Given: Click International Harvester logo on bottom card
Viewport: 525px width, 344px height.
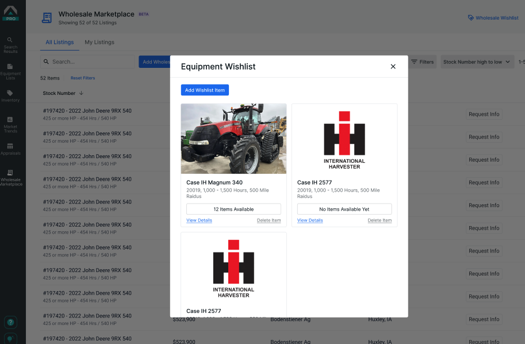Looking at the screenshot, I should [233, 269].
